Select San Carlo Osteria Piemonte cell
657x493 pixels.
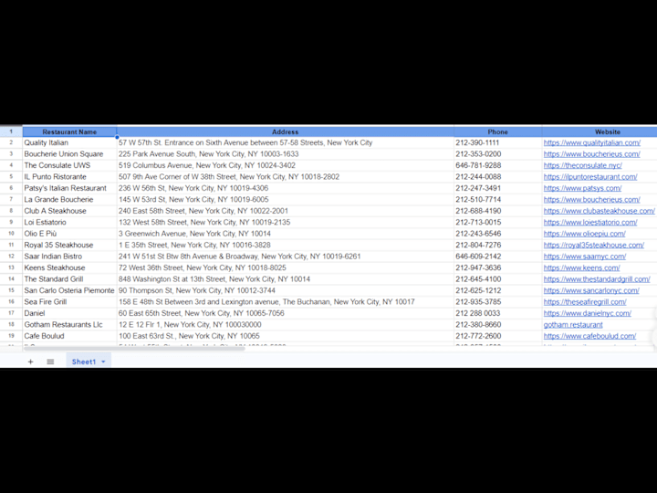click(69, 290)
